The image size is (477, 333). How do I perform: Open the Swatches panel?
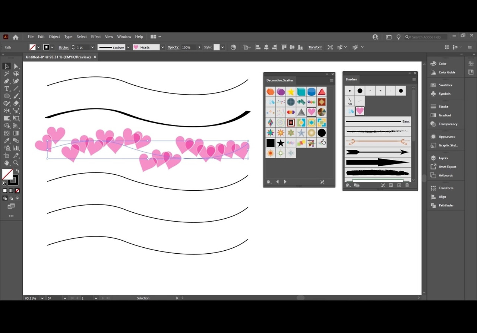[445, 85]
